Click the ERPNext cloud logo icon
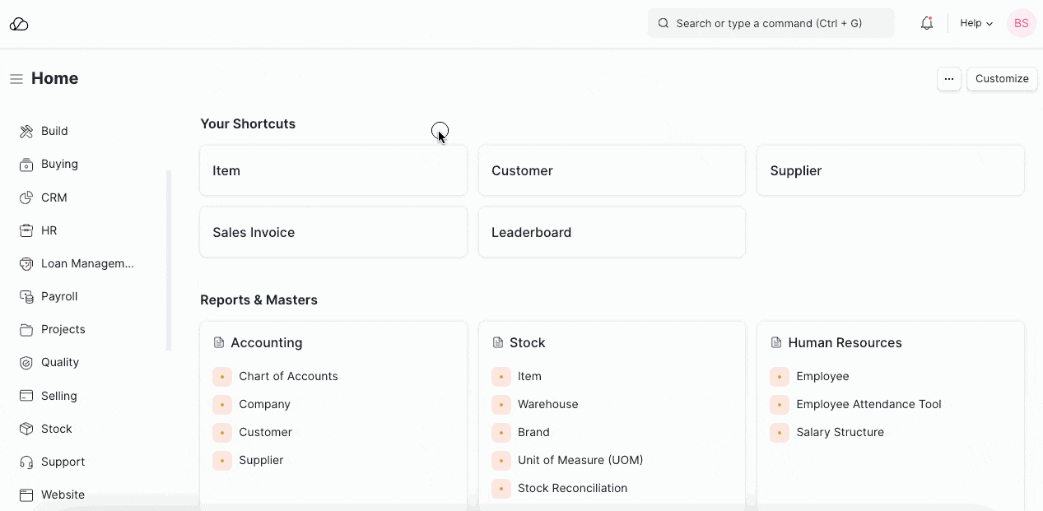Viewport: 1043px width, 511px height. 19,24
